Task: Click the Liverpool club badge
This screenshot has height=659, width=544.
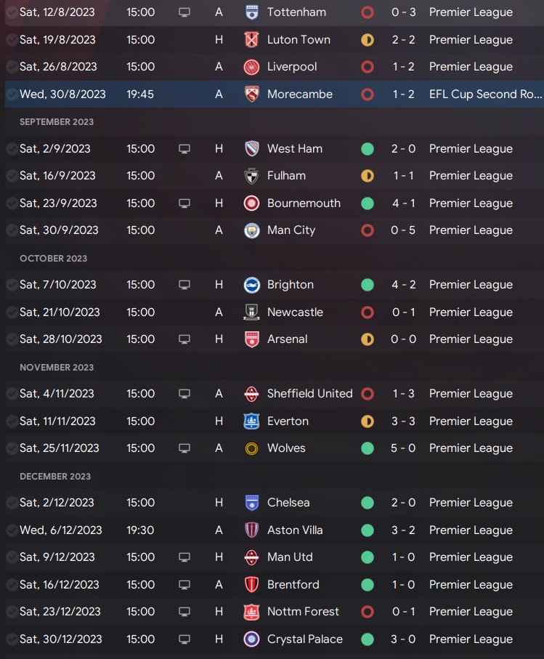Action: point(252,67)
